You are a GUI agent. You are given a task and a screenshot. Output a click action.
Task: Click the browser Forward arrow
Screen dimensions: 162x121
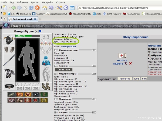pos(19,8)
